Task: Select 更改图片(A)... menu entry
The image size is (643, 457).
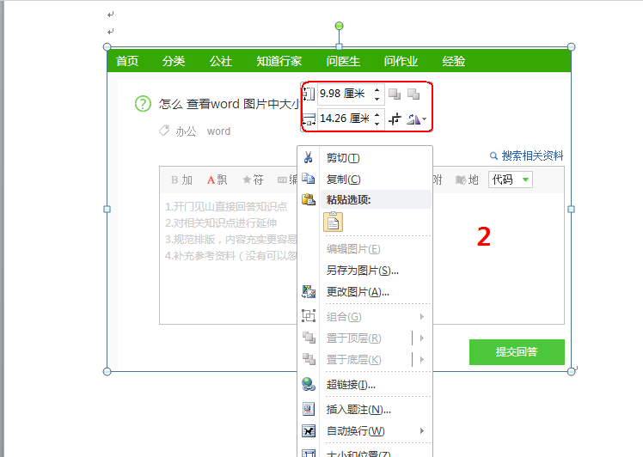Action: 358,292
